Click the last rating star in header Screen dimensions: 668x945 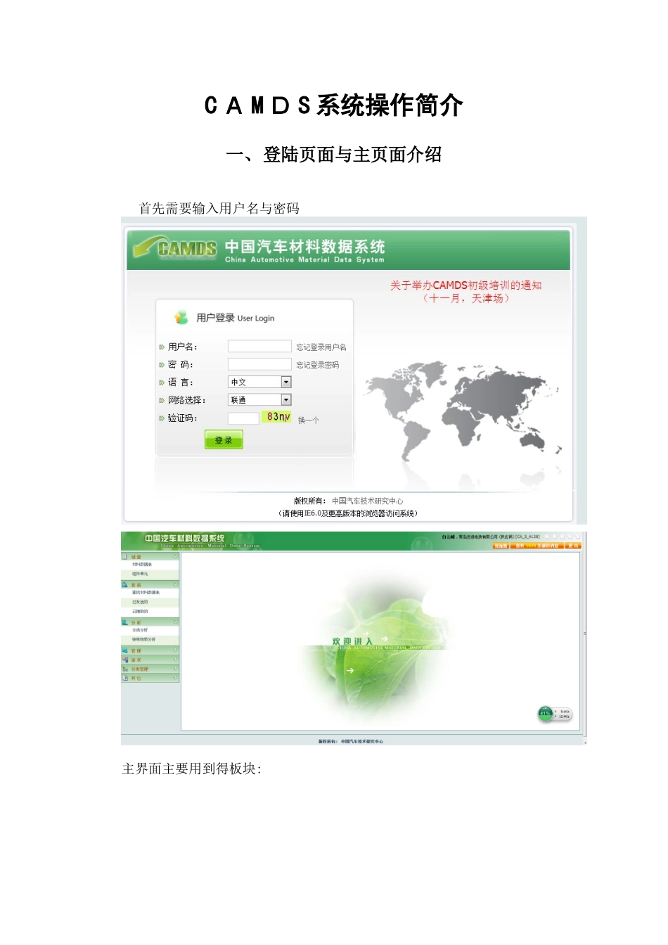578,536
